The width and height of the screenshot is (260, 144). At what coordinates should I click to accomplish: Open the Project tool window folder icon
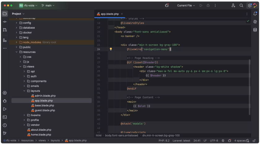point(5,14)
